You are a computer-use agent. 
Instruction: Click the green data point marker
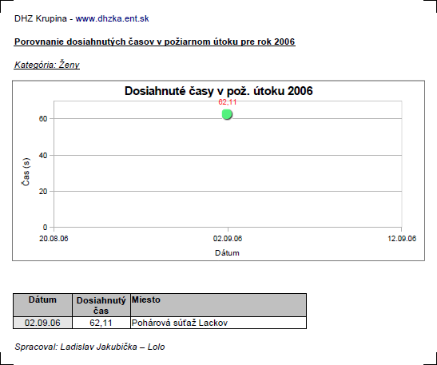227,114
